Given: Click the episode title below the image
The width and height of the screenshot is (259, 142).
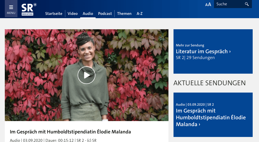Looking at the screenshot, I should tap(70, 132).
